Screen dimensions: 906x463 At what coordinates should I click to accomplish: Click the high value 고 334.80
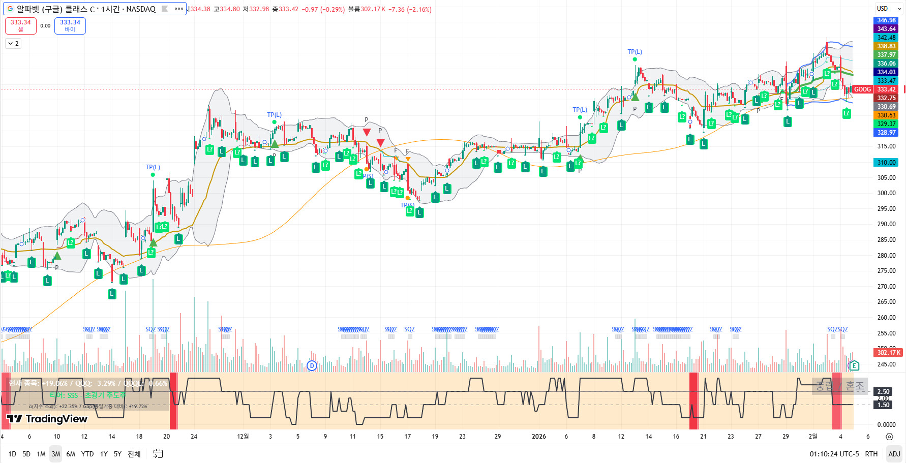click(226, 9)
